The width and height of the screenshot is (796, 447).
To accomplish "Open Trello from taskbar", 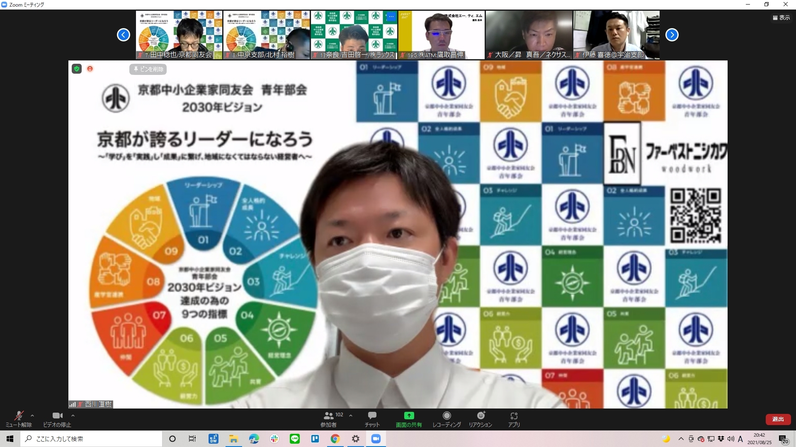I will [x=315, y=439].
